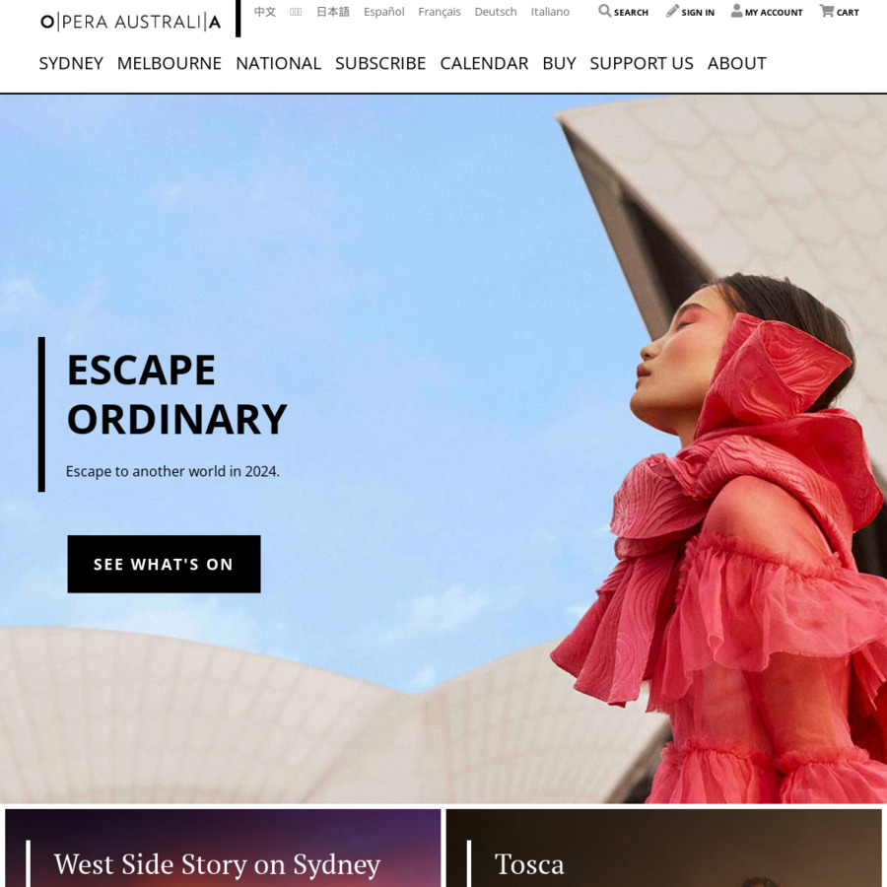Open the Sydney menu
Screen dimensions: 887x887
71,63
